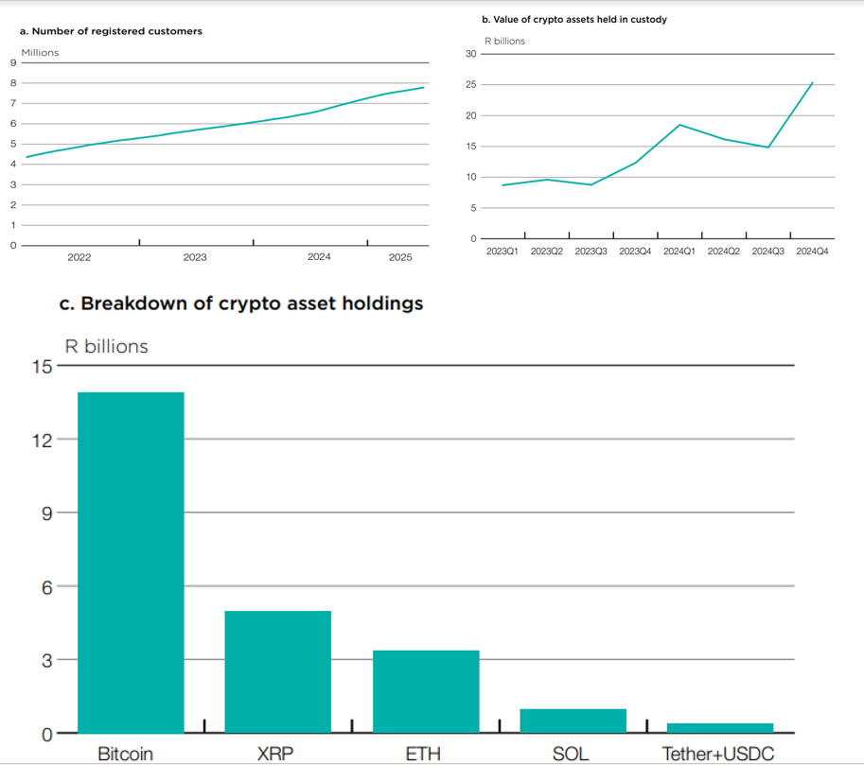Screen dimensions: 864x765
Task: Click the 2023Q1 tick label
Action: (503, 251)
